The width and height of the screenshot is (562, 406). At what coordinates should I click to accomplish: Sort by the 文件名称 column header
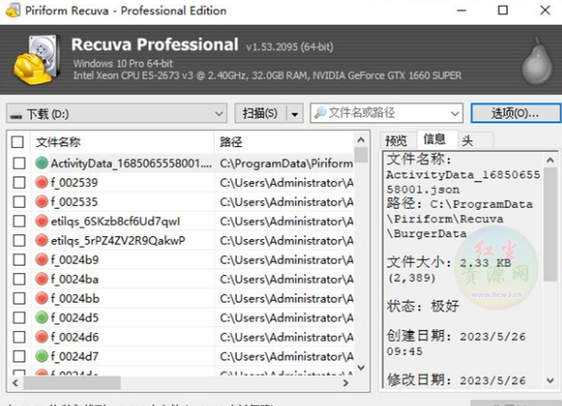(122, 142)
